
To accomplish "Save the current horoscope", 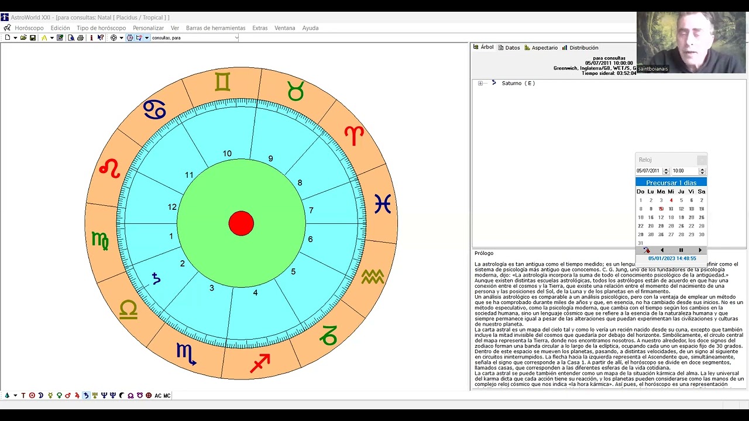I will click(x=33, y=37).
